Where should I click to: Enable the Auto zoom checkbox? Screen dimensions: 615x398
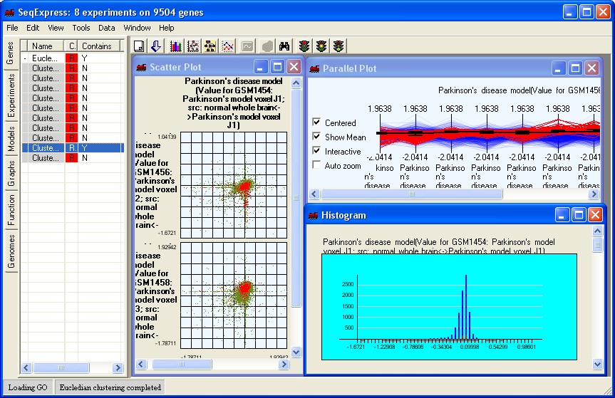pos(316,164)
